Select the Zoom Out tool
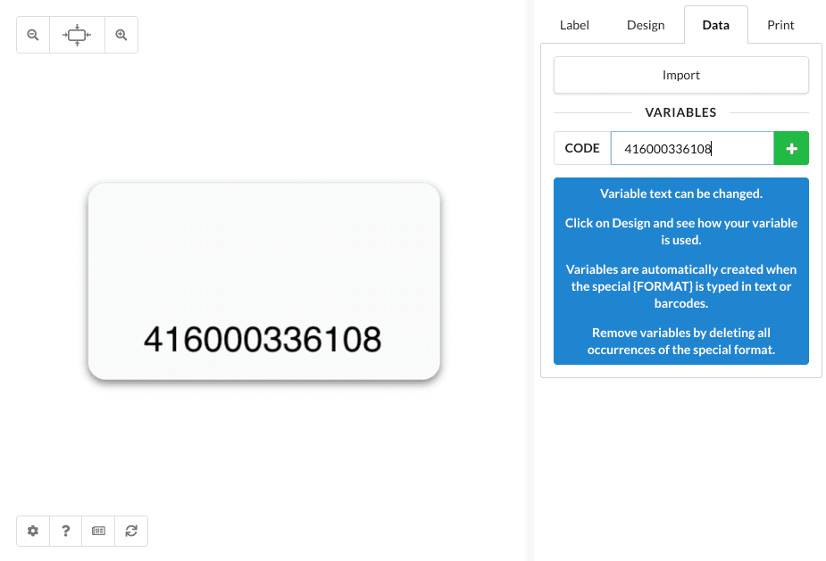Image resolution: width=826 pixels, height=561 pixels. [32, 34]
